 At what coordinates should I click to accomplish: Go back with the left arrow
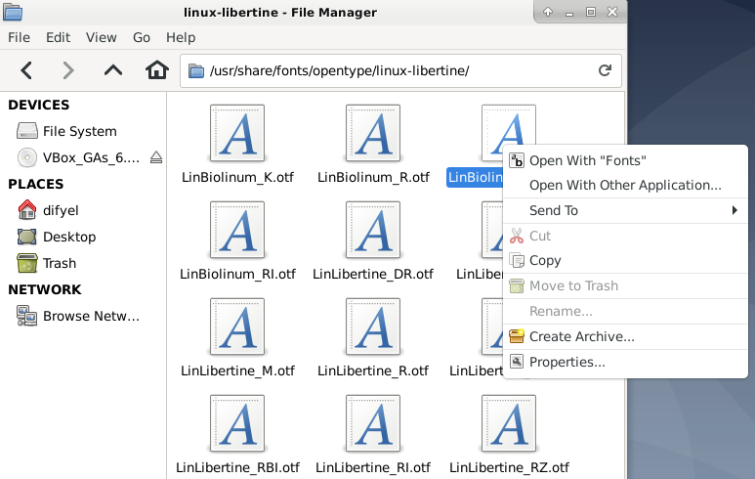tap(26, 70)
